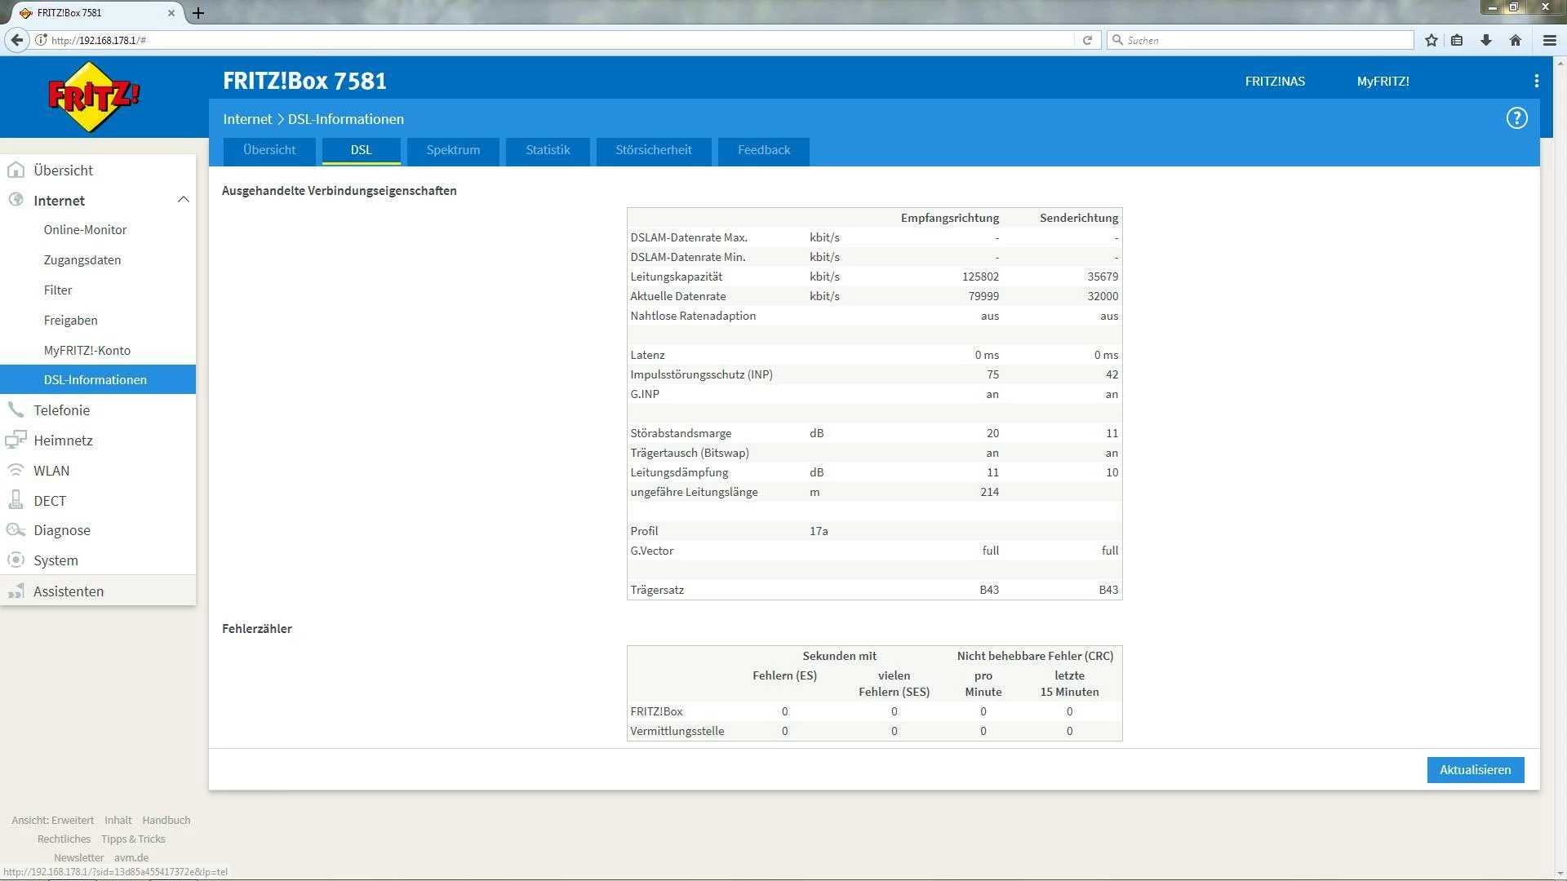Expand the WLAN menu

[51, 471]
